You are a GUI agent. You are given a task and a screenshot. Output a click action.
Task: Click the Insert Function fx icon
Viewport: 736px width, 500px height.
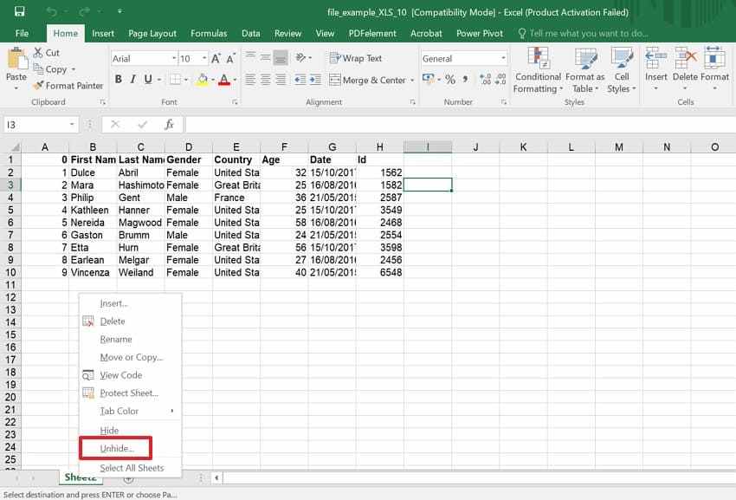click(169, 125)
